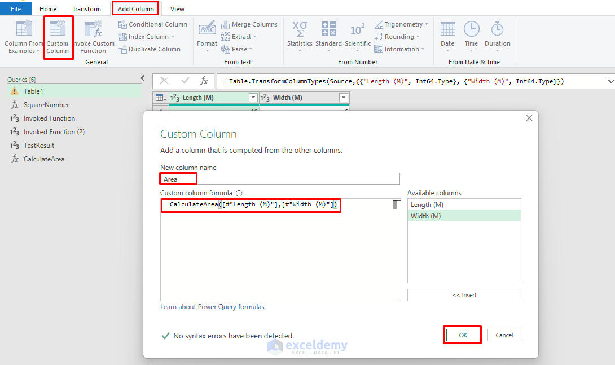Click the formula info icon

pyautogui.click(x=239, y=193)
